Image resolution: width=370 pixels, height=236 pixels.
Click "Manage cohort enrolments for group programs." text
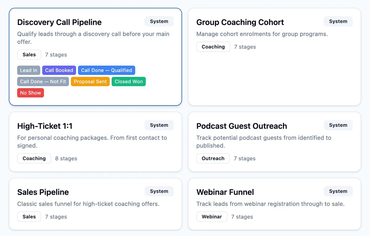(x=262, y=34)
